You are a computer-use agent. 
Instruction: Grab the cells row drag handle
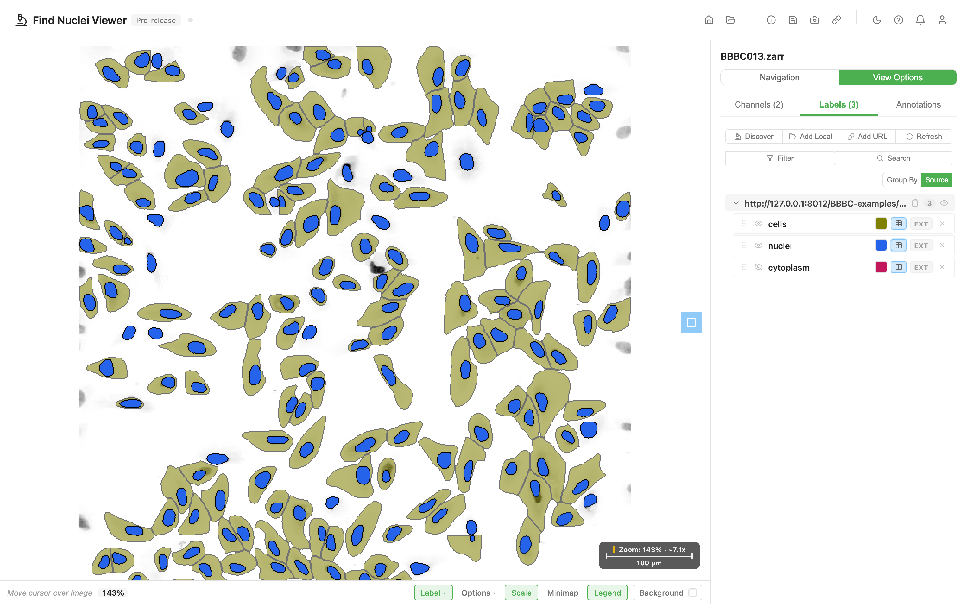pos(744,224)
